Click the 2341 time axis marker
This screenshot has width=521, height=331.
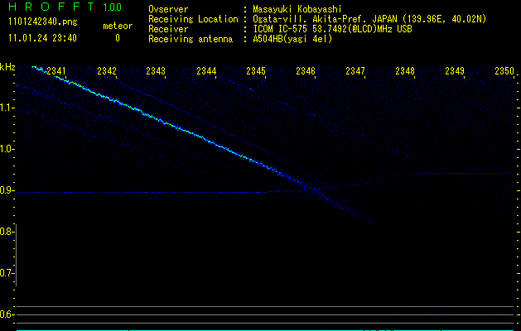click(56, 71)
